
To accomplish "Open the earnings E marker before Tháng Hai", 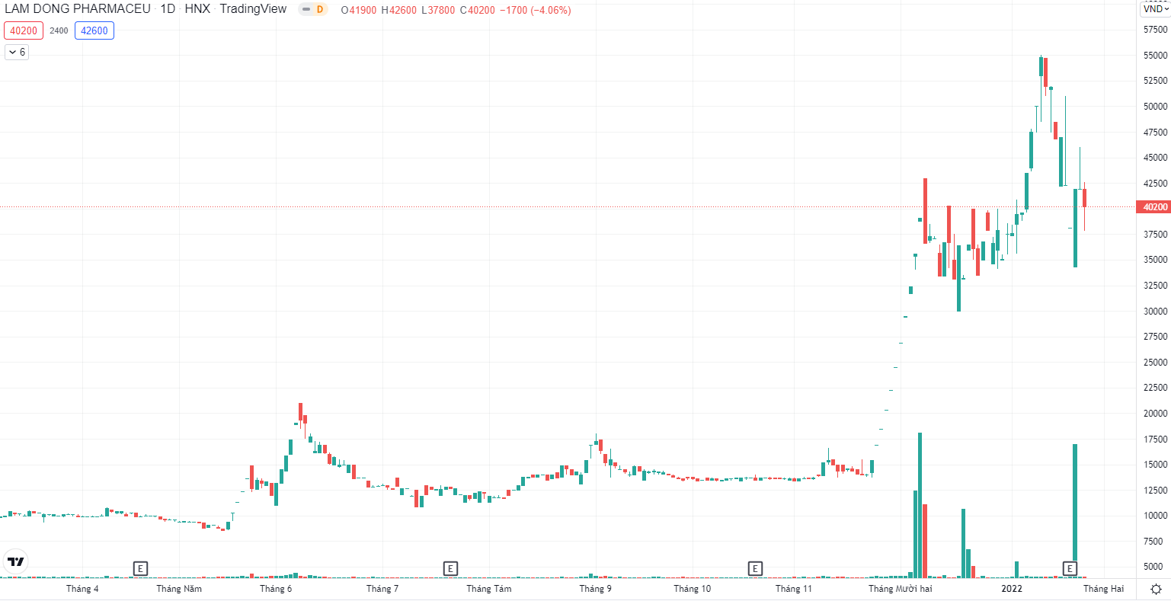I will click(1070, 568).
